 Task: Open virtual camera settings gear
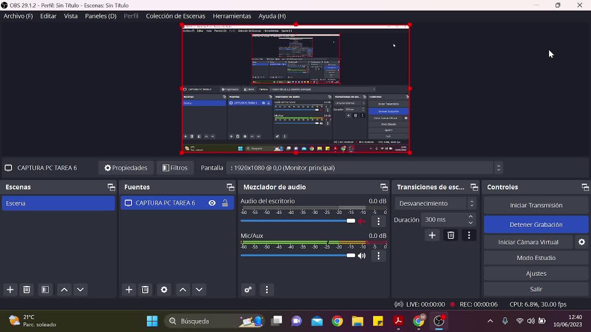click(x=582, y=242)
